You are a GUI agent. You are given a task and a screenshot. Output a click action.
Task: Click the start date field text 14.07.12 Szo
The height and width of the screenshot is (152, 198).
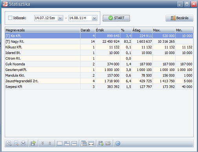[45, 18]
